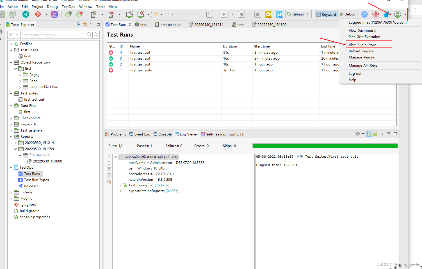This screenshot has width=422, height=269.
Task: Open the TestOps T icon in toolbar
Action: pos(280,14)
